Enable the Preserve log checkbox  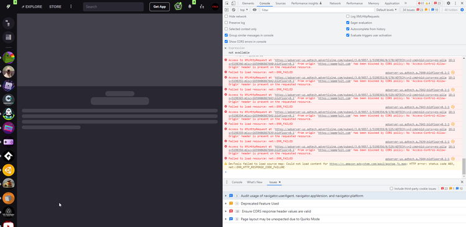(x=226, y=22)
